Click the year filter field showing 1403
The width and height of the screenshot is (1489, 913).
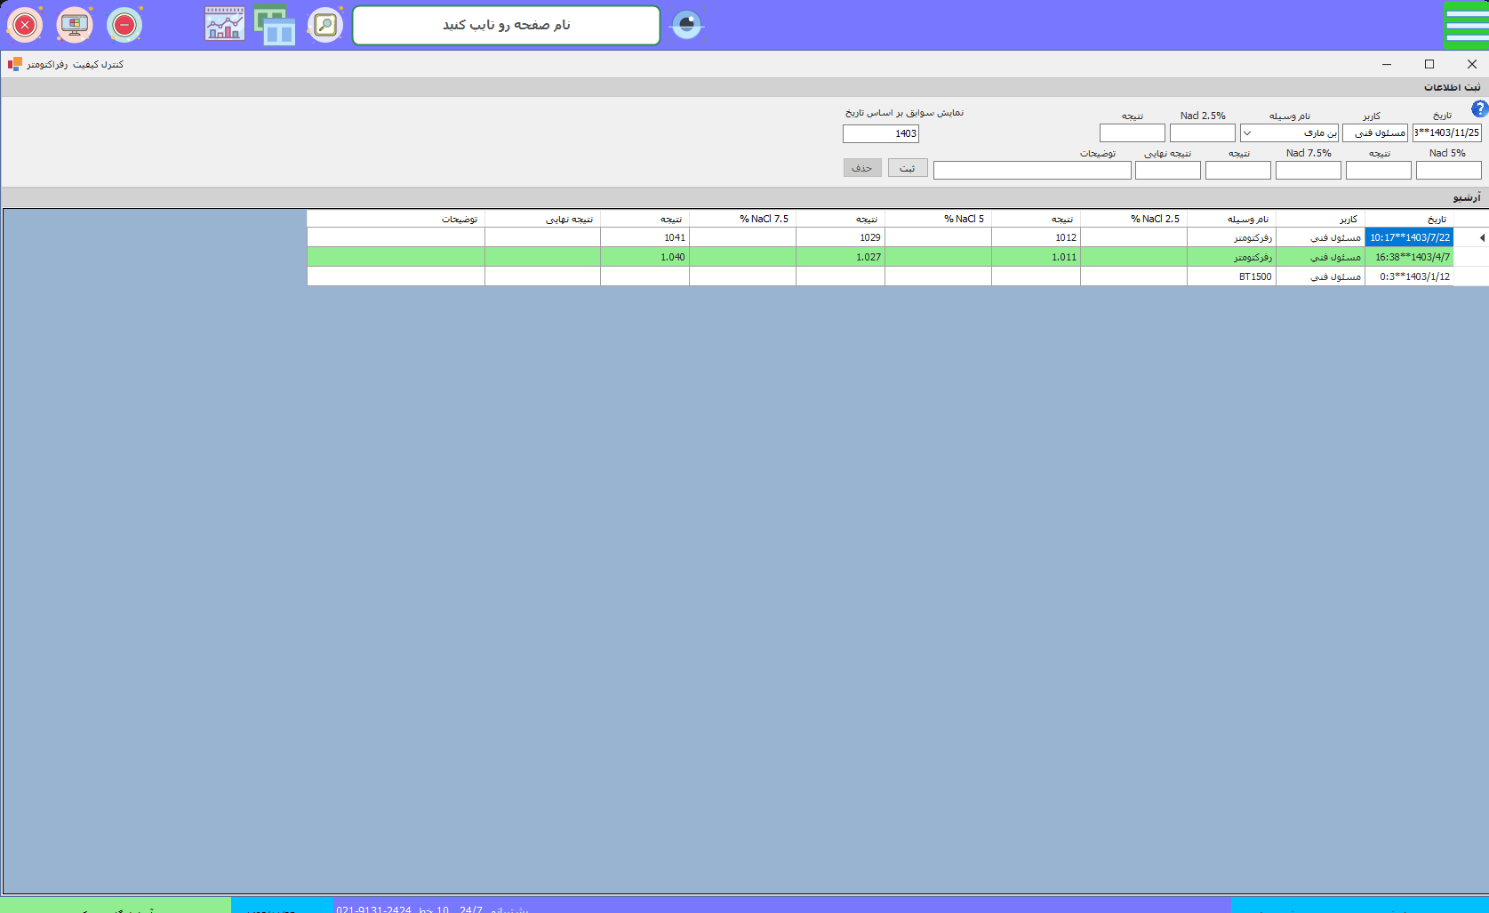pyautogui.click(x=880, y=133)
